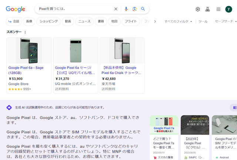Open the Pixel 6a Chalk product image

click(122, 51)
